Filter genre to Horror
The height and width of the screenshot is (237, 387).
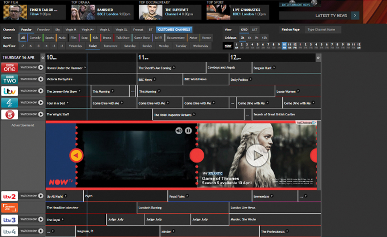pos(206,38)
